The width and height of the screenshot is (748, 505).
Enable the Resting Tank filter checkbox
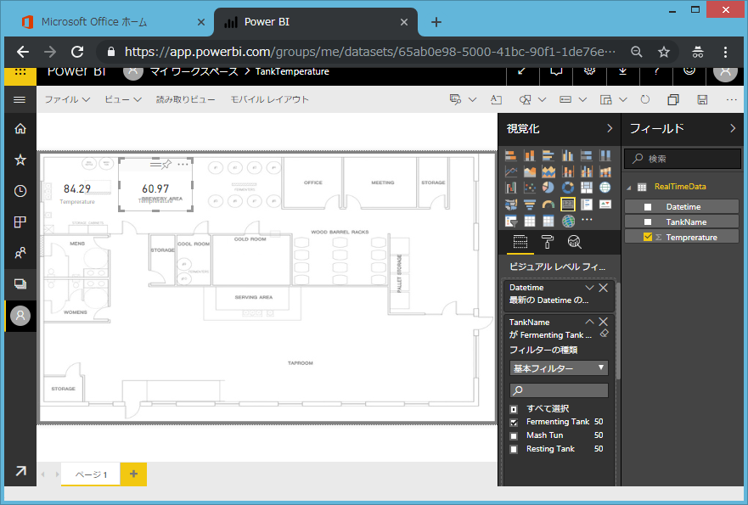coord(514,449)
